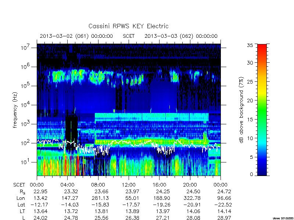Click the Lat value '-20.91'
The width and height of the screenshot is (294, 220).
click(192, 205)
